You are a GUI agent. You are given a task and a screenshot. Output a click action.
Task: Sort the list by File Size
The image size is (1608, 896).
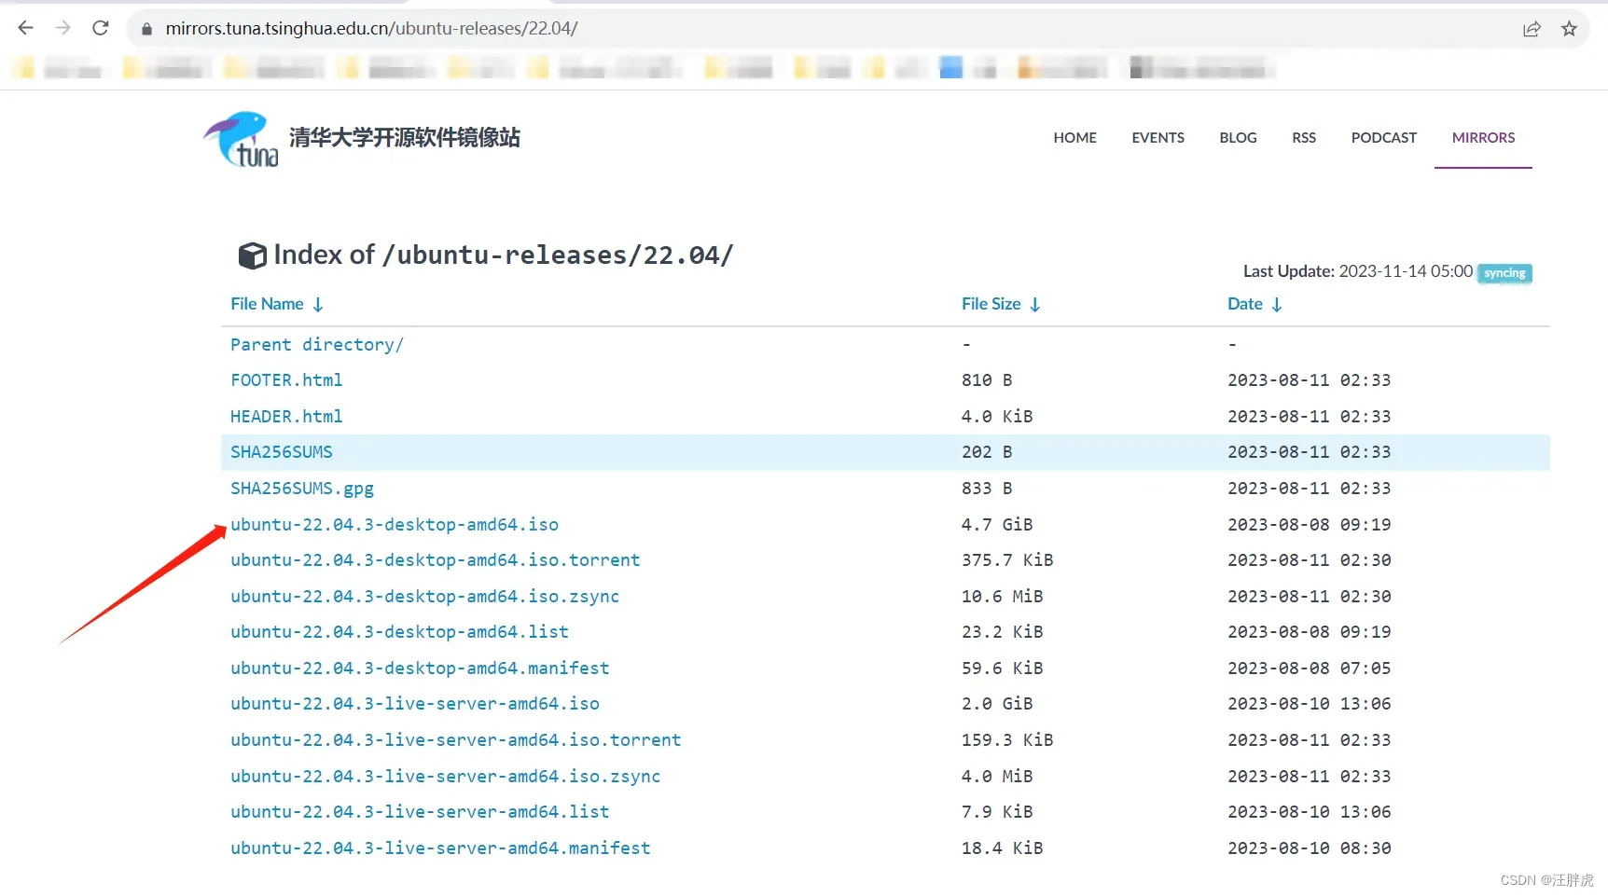991,304
